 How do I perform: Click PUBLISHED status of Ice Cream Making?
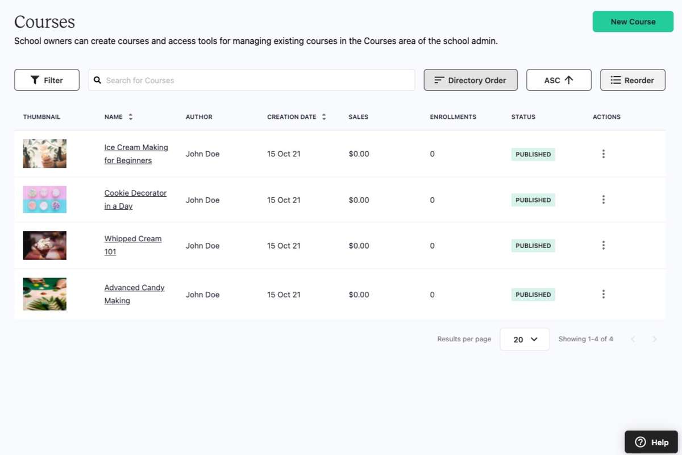pyautogui.click(x=533, y=154)
